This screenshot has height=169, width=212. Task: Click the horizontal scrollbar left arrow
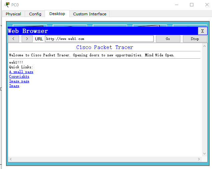pyautogui.click(x=11, y=159)
